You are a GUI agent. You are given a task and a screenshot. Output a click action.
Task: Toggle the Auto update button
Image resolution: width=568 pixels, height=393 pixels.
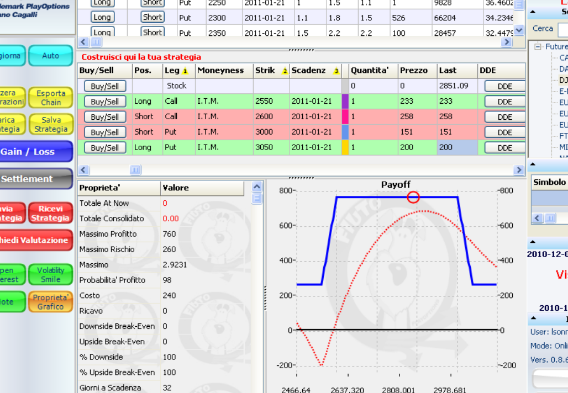[x=51, y=56]
